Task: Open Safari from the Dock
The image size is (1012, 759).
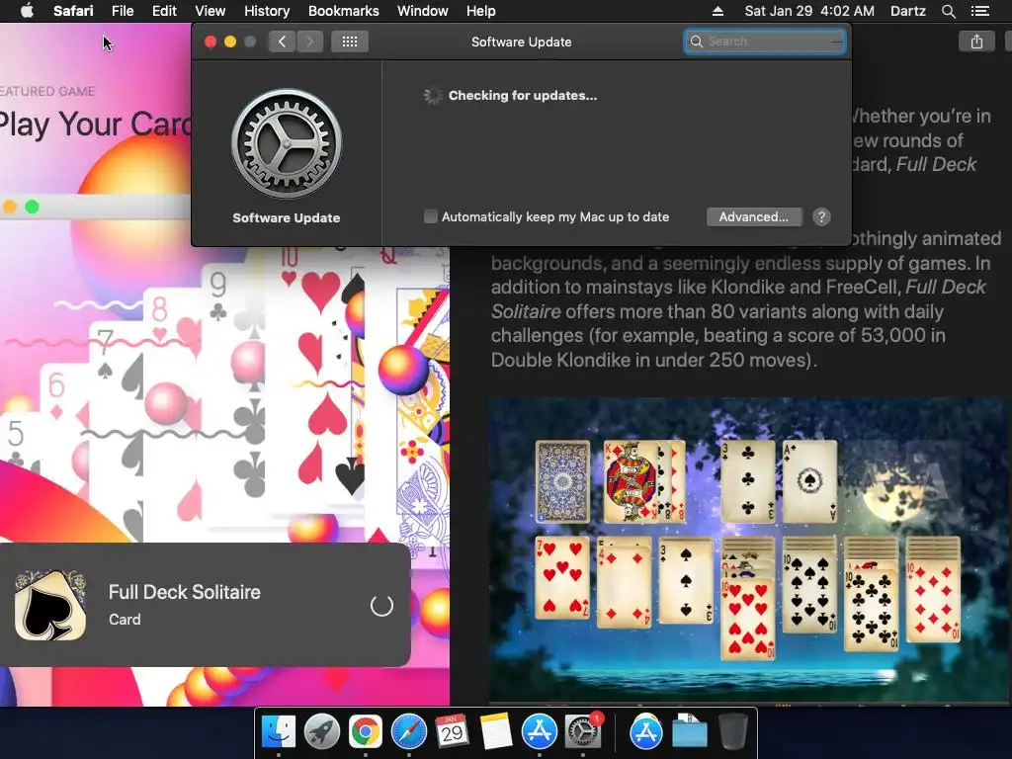Action: pos(408,732)
